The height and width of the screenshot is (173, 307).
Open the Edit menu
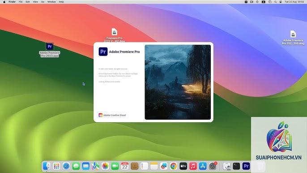click(28, 2)
